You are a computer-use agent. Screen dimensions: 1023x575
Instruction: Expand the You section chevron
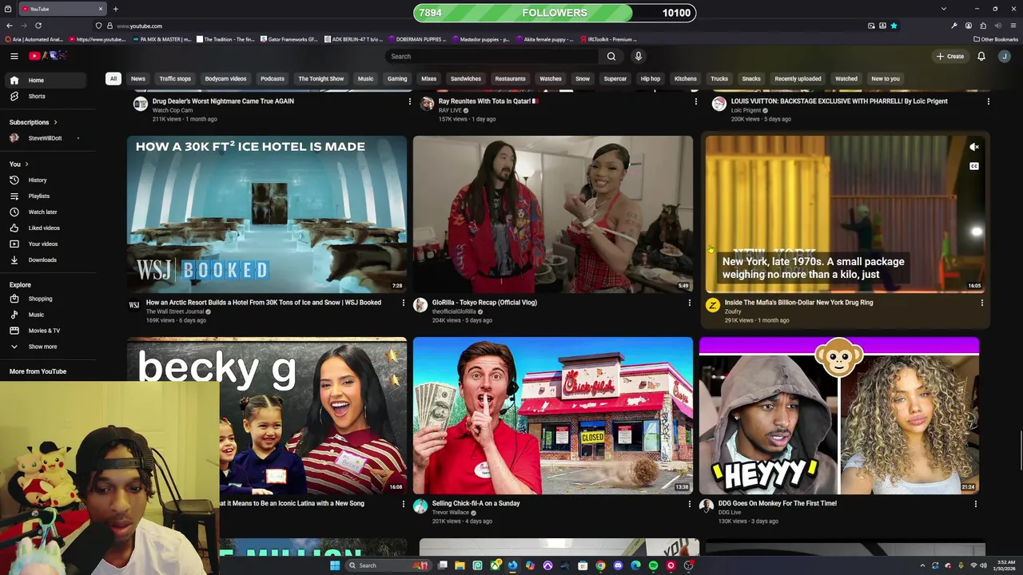click(x=26, y=165)
